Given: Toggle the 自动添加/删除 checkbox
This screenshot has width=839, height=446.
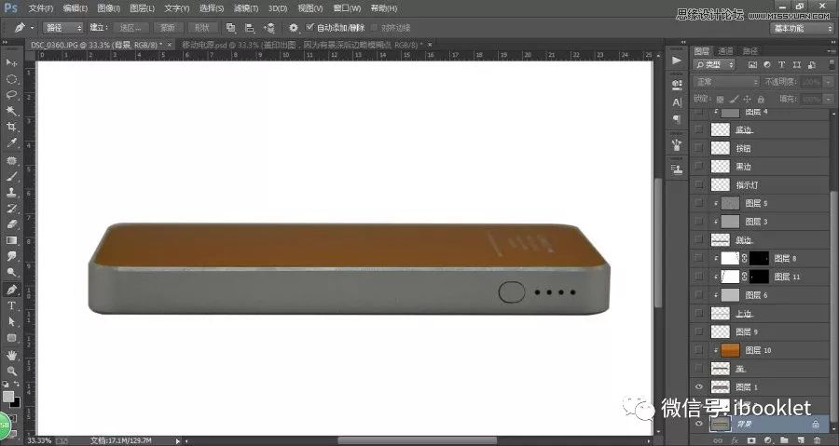Looking at the screenshot, I should (x=310, y=28).
